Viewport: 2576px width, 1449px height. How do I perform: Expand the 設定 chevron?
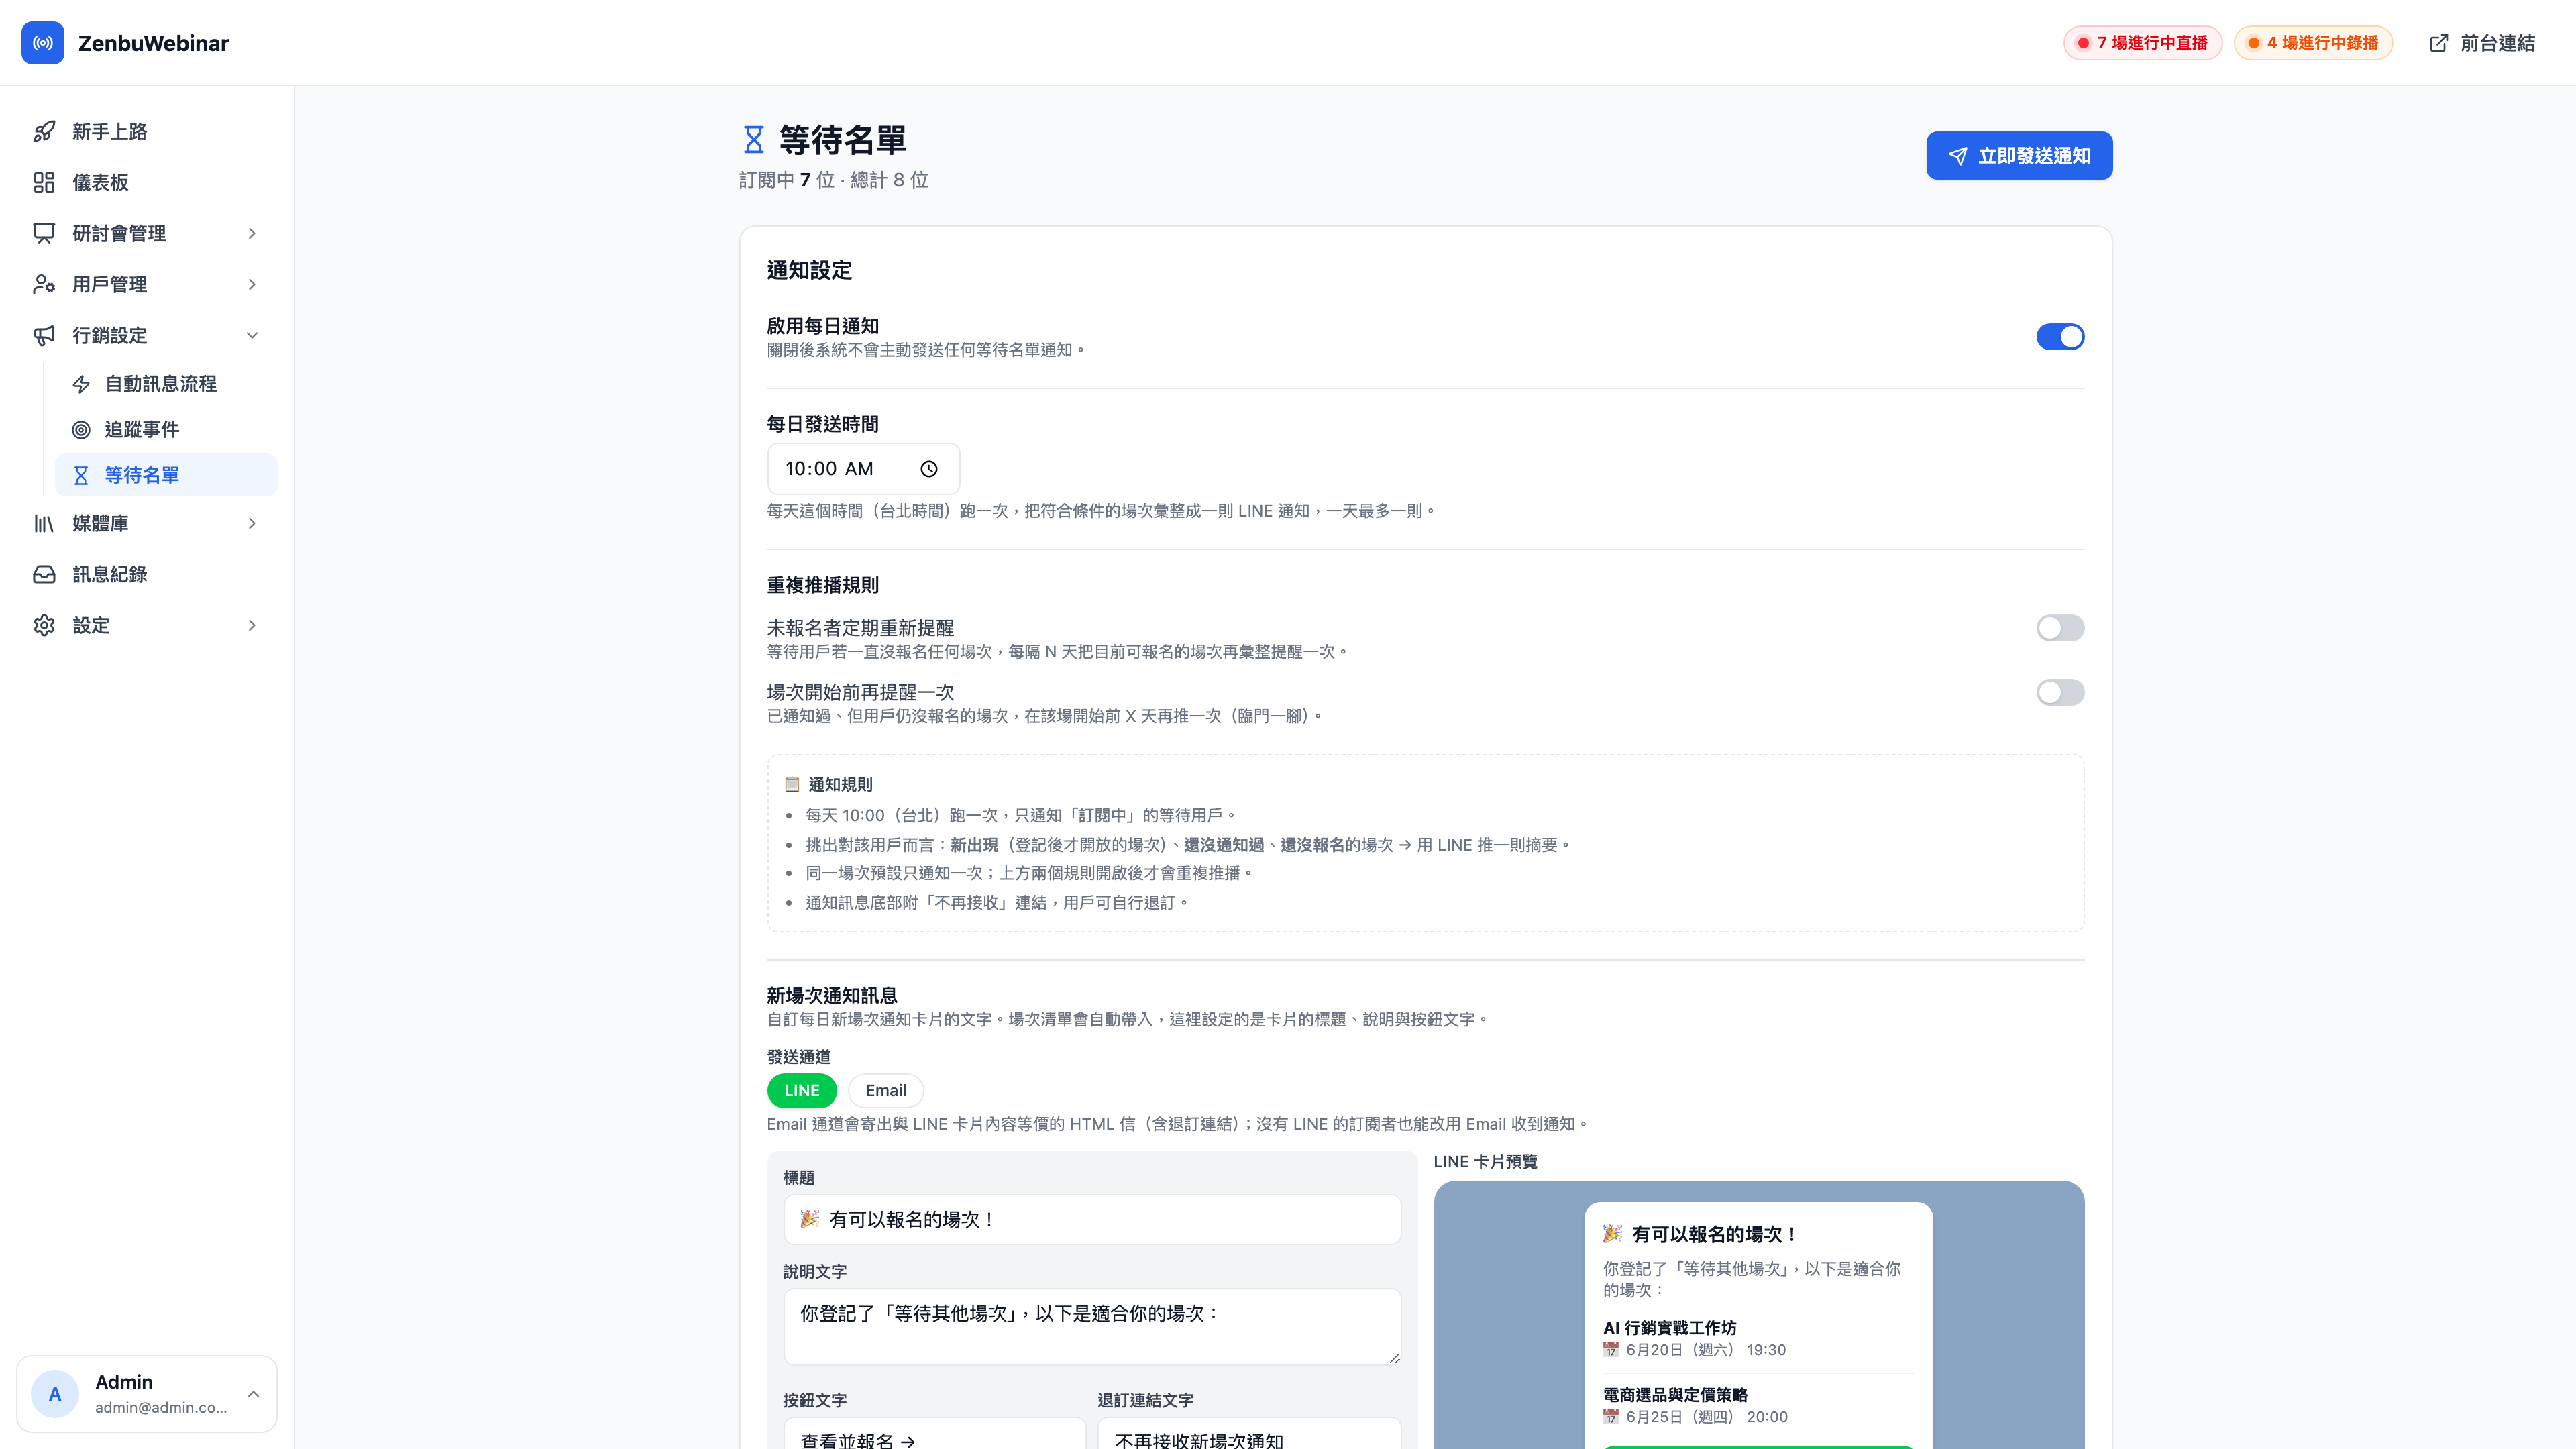pyautogui.click(x=252, y=625)
